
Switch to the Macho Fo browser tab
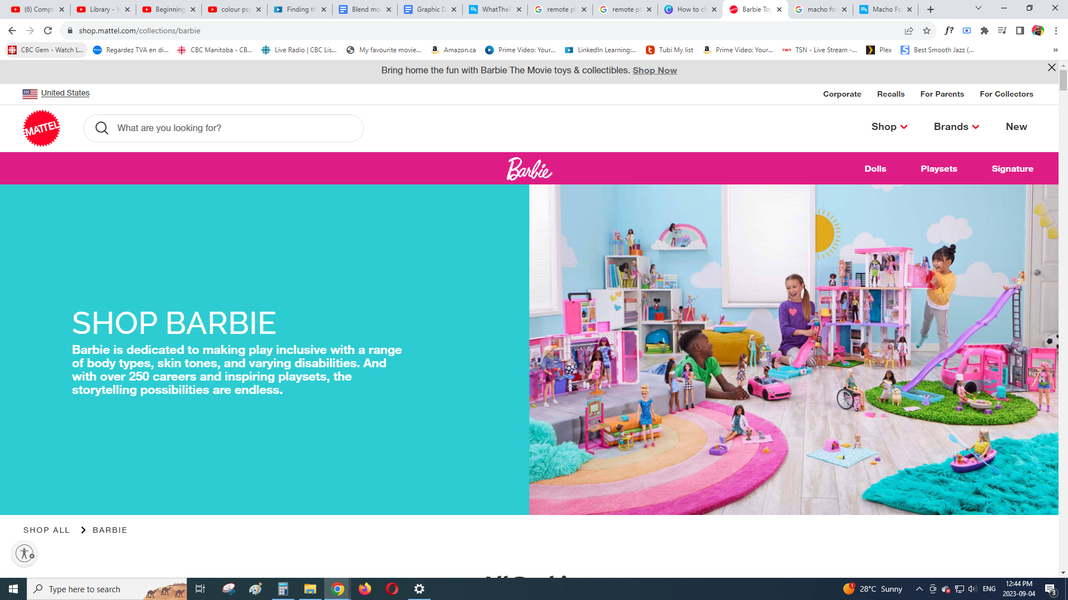[885, 9]
